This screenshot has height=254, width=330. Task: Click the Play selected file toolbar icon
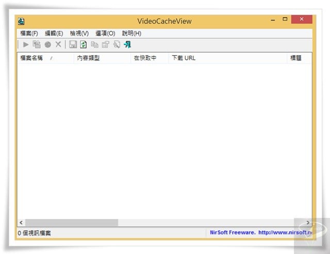(x=26, y=45)
